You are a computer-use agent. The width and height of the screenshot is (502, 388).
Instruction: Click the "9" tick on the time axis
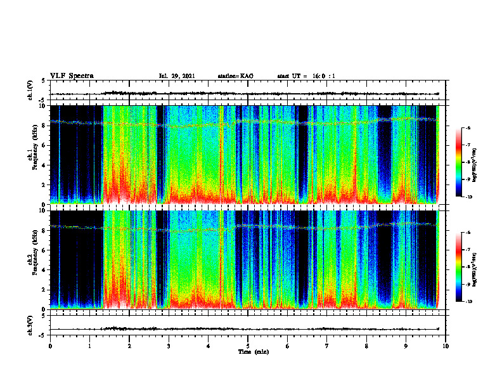406,346
